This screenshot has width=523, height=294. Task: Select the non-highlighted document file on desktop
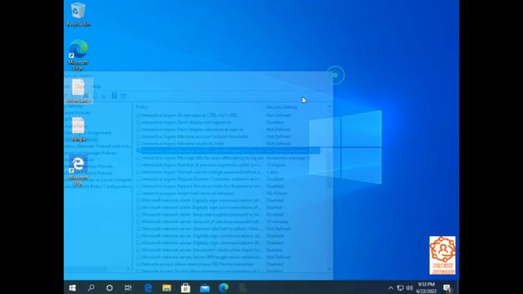click(x=78, y=129)
